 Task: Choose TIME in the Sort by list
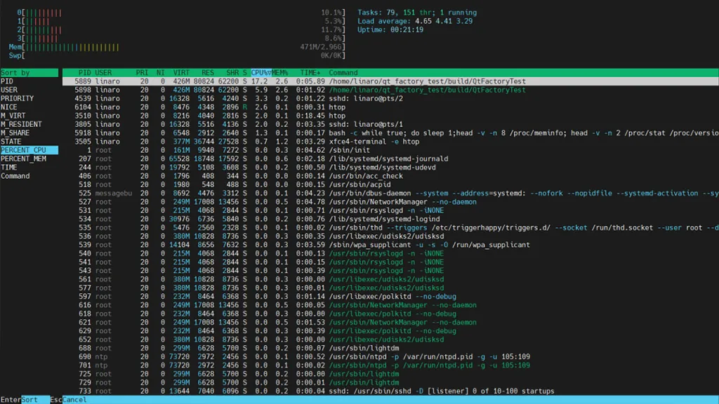pyautogui.click(x=29, y=168)
